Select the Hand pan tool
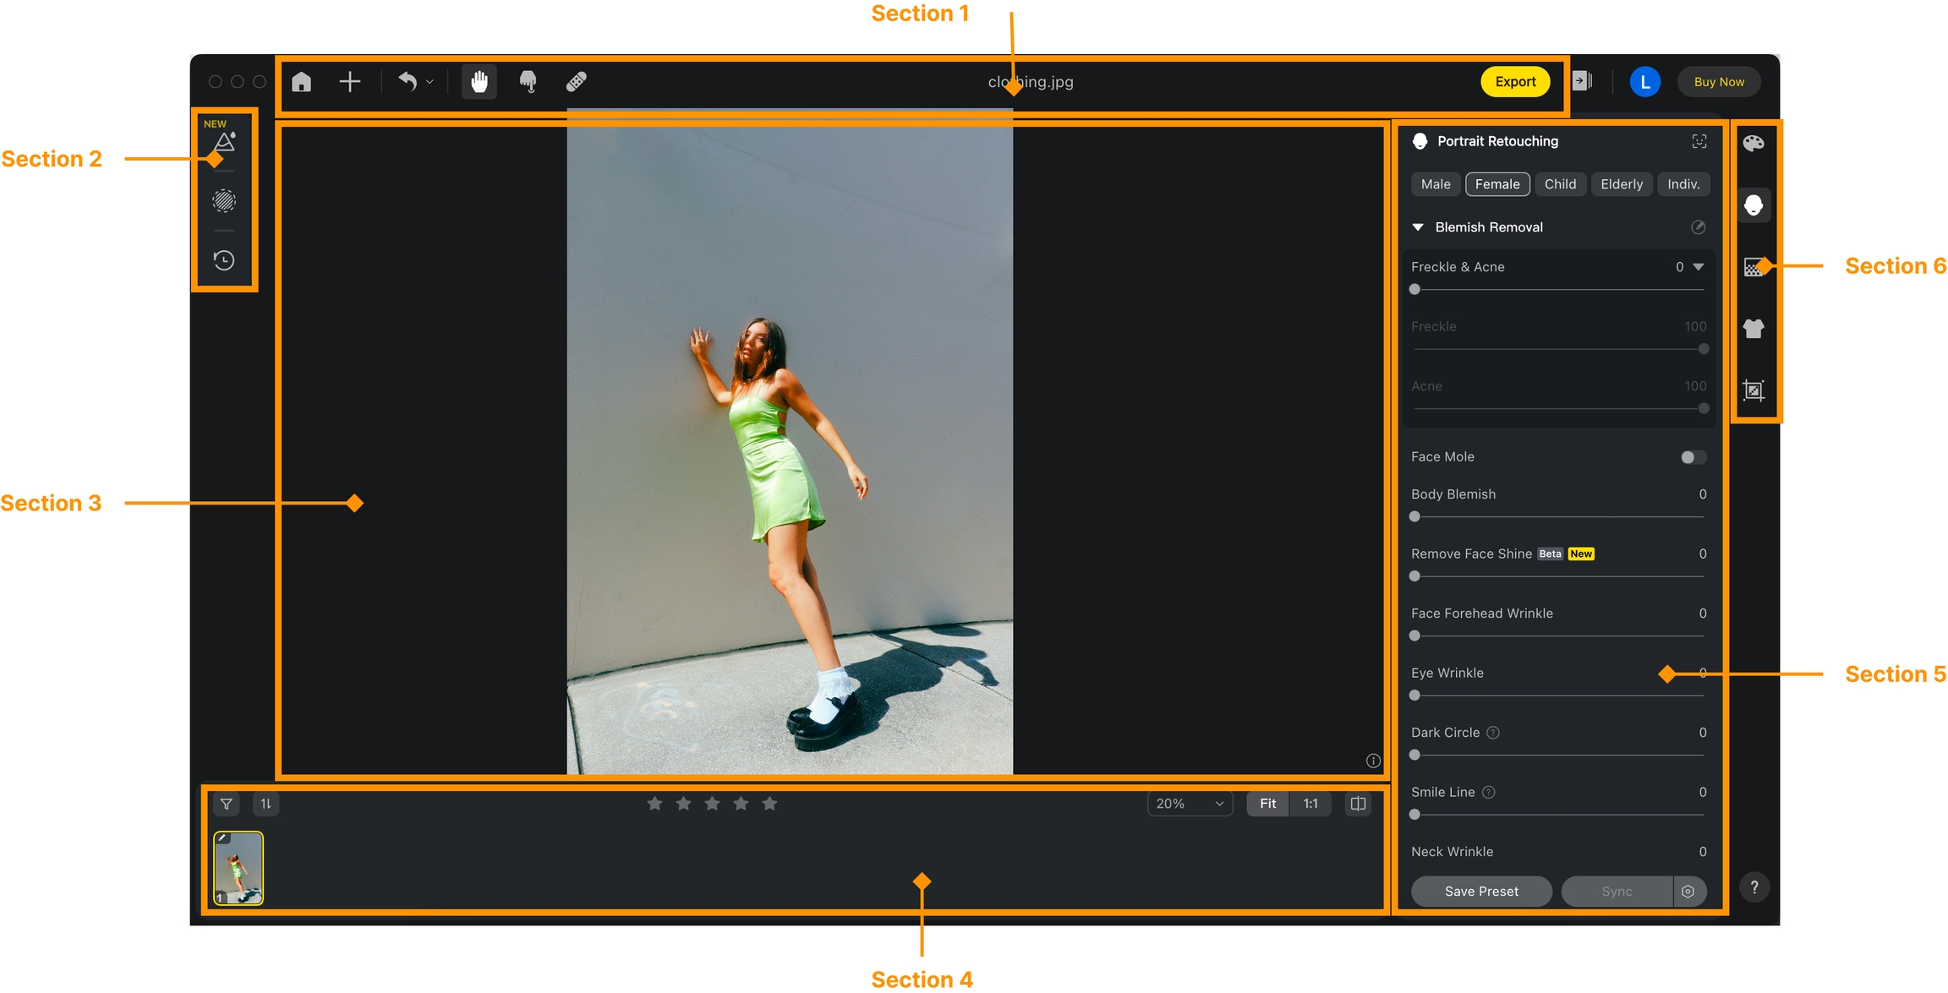The image size is (1948, 993). [479, 82]
